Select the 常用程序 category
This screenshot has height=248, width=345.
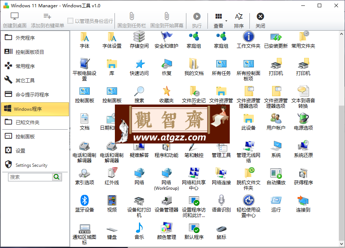35,66
